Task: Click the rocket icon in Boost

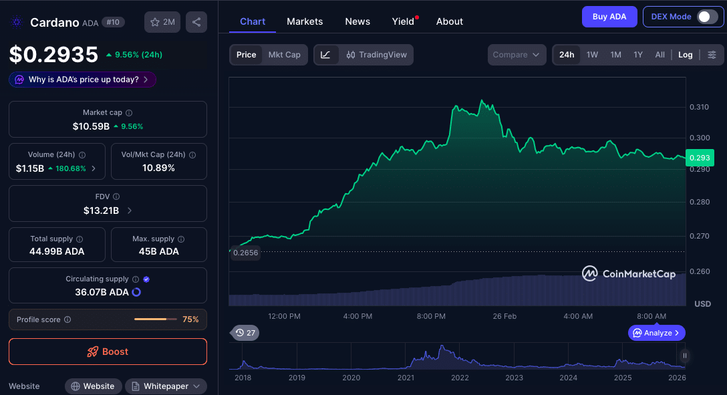Action: [93, 352]
